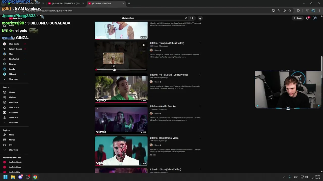
Task: Open Discord from taskbar
Action: coord(20,177)
